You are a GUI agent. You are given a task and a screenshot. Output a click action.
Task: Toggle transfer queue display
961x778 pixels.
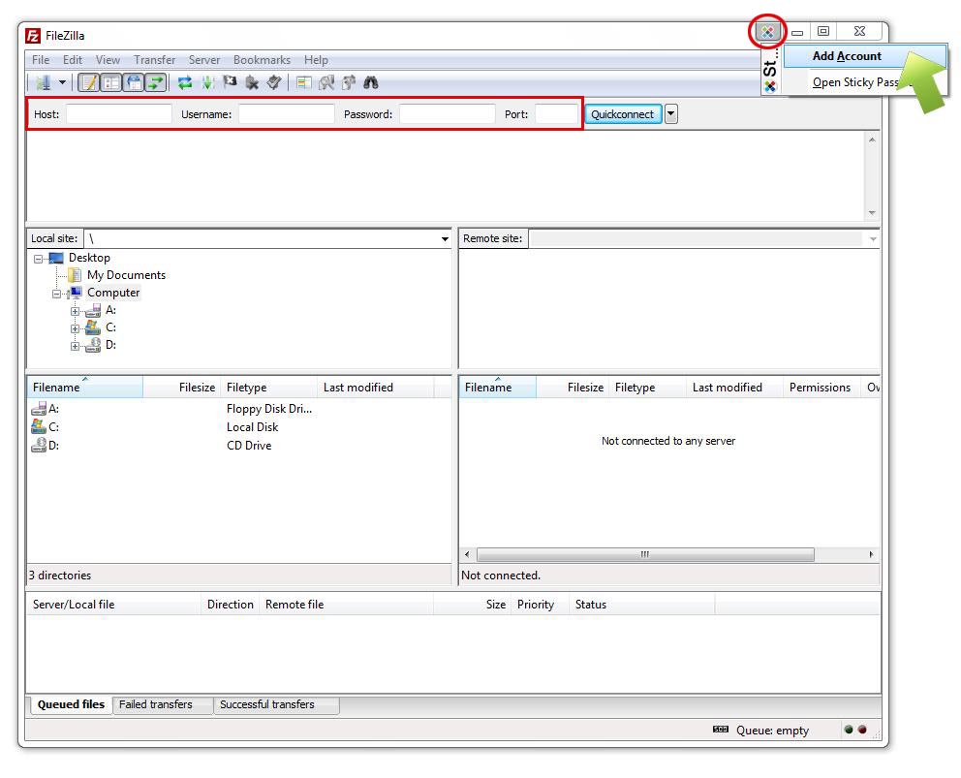pyautogui.click(x=156, y=82)
